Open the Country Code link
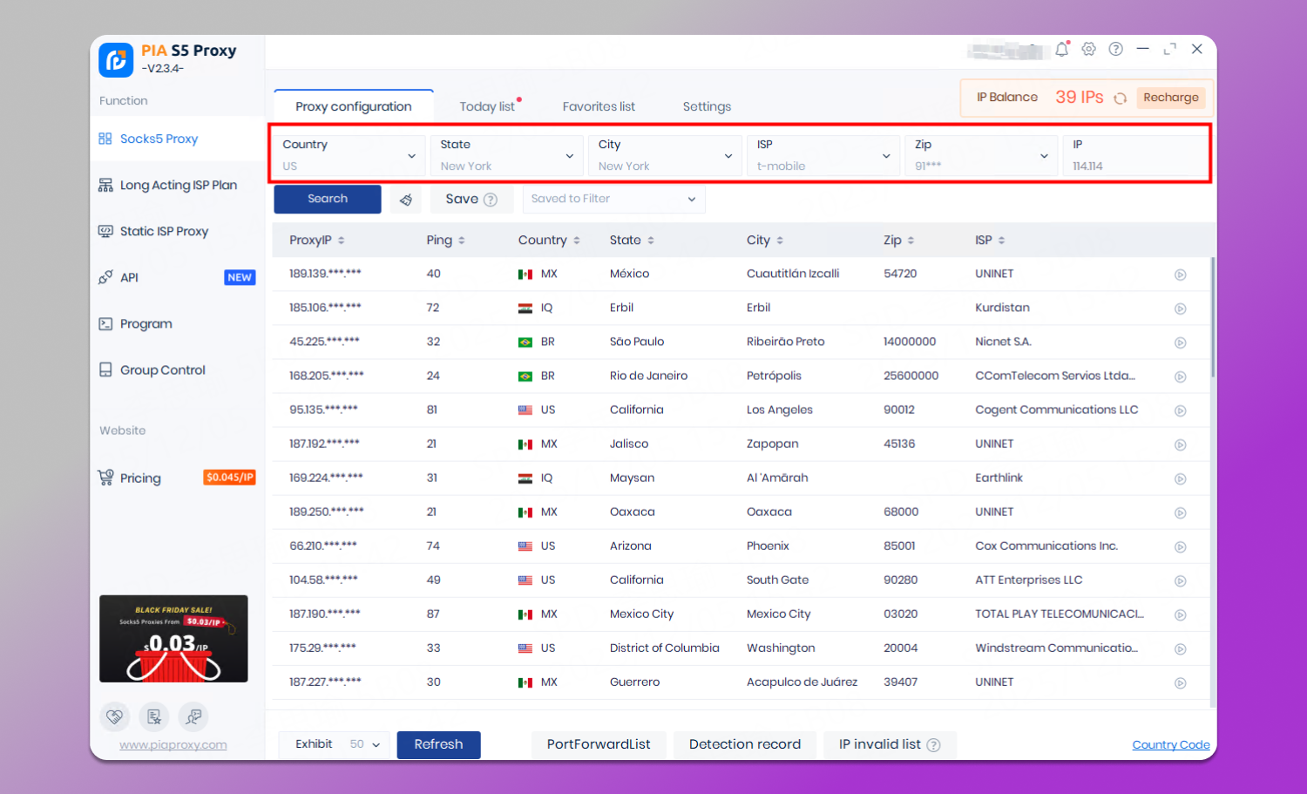 (x=1170, y=744)
